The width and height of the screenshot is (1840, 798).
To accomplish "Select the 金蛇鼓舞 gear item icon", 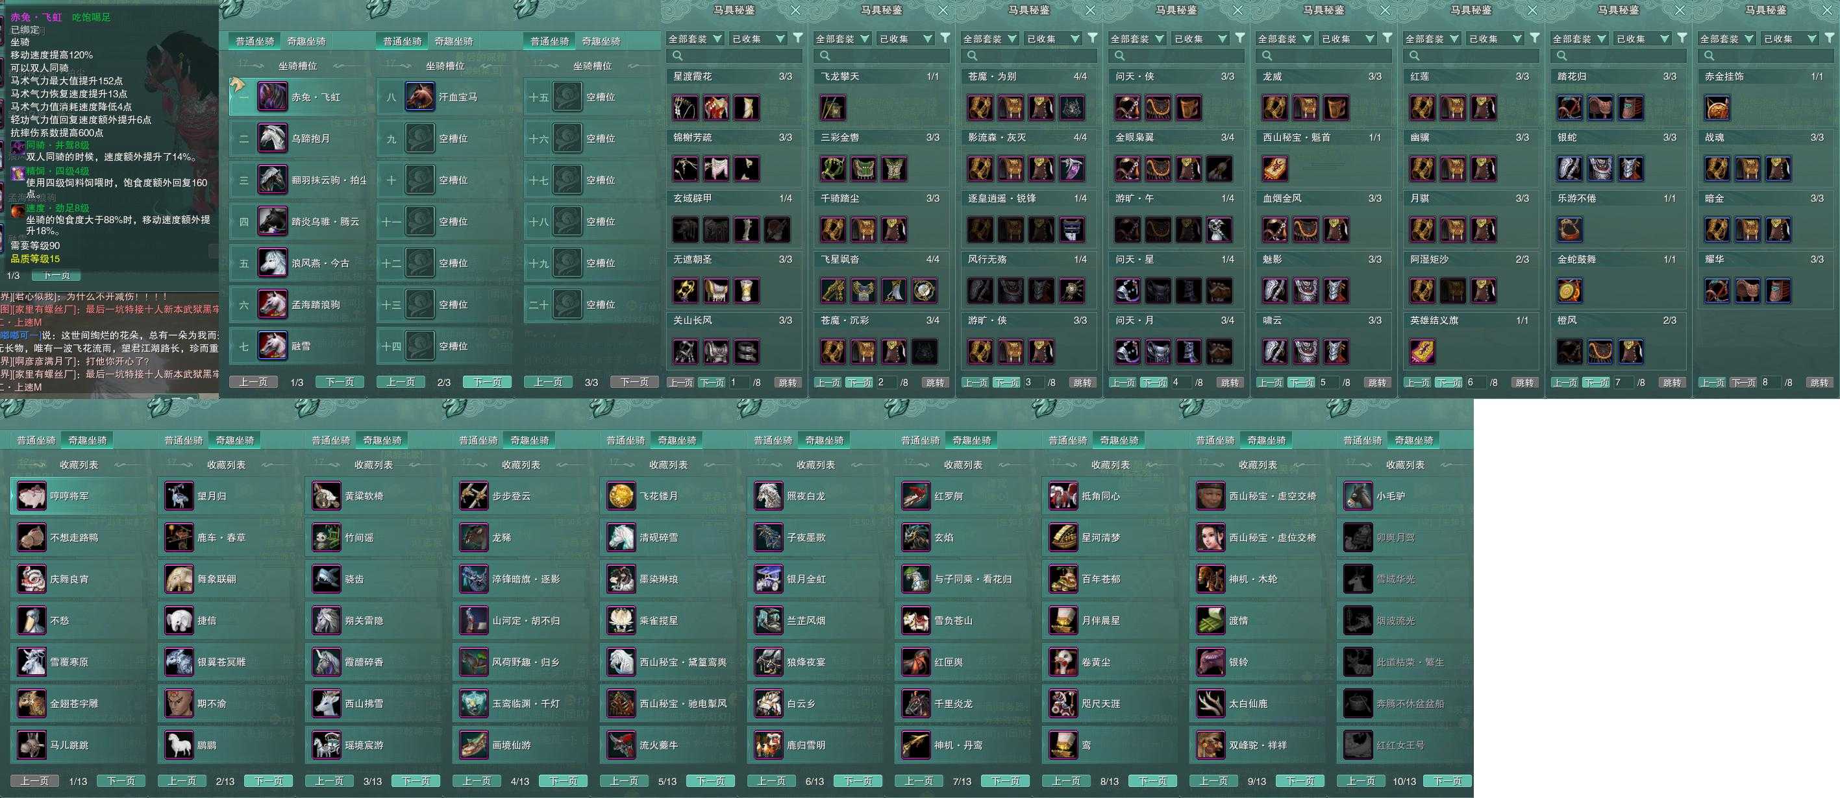I will click(1570, 291).
